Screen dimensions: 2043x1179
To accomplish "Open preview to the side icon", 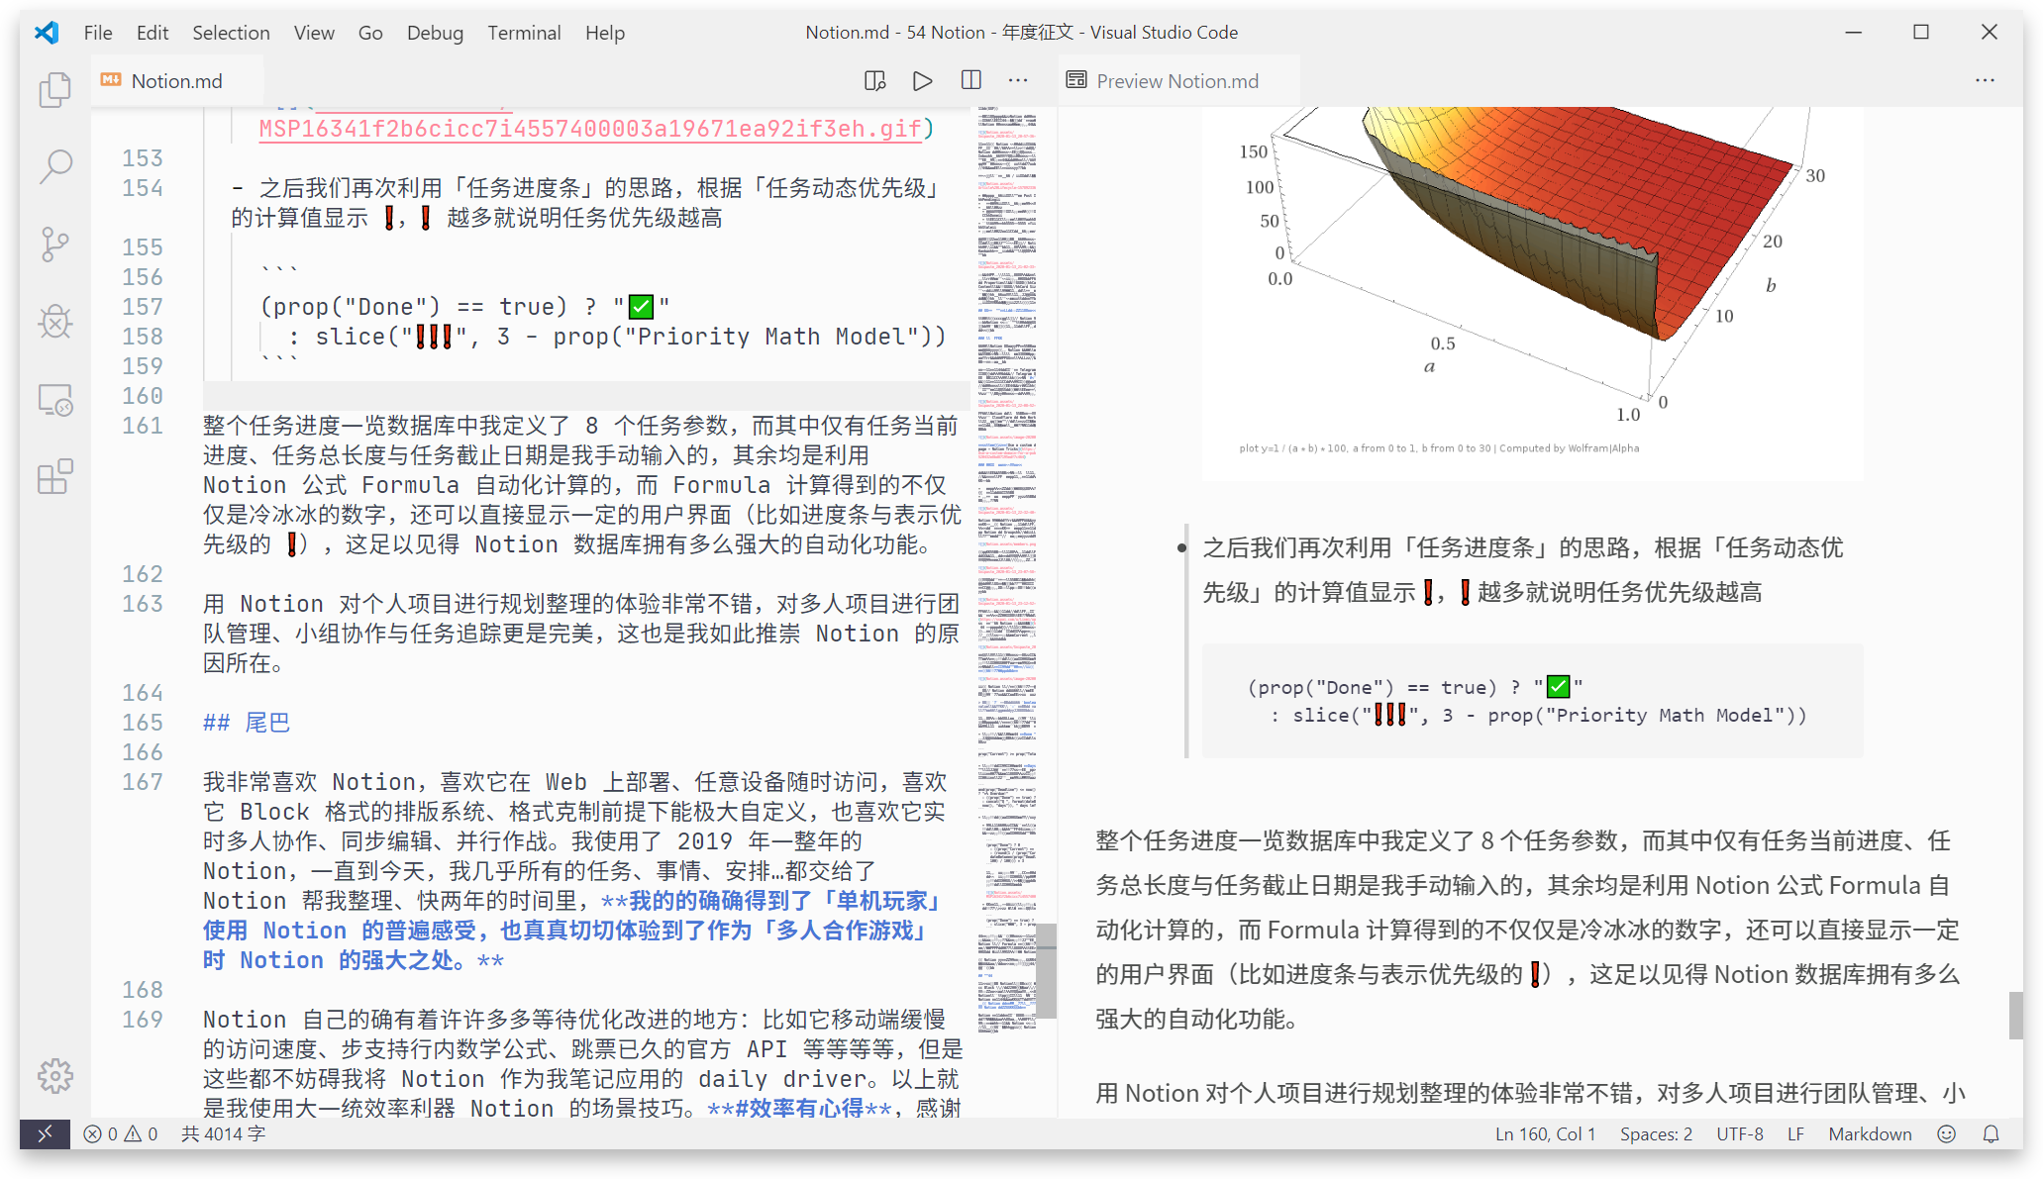I will pos(874,81).
